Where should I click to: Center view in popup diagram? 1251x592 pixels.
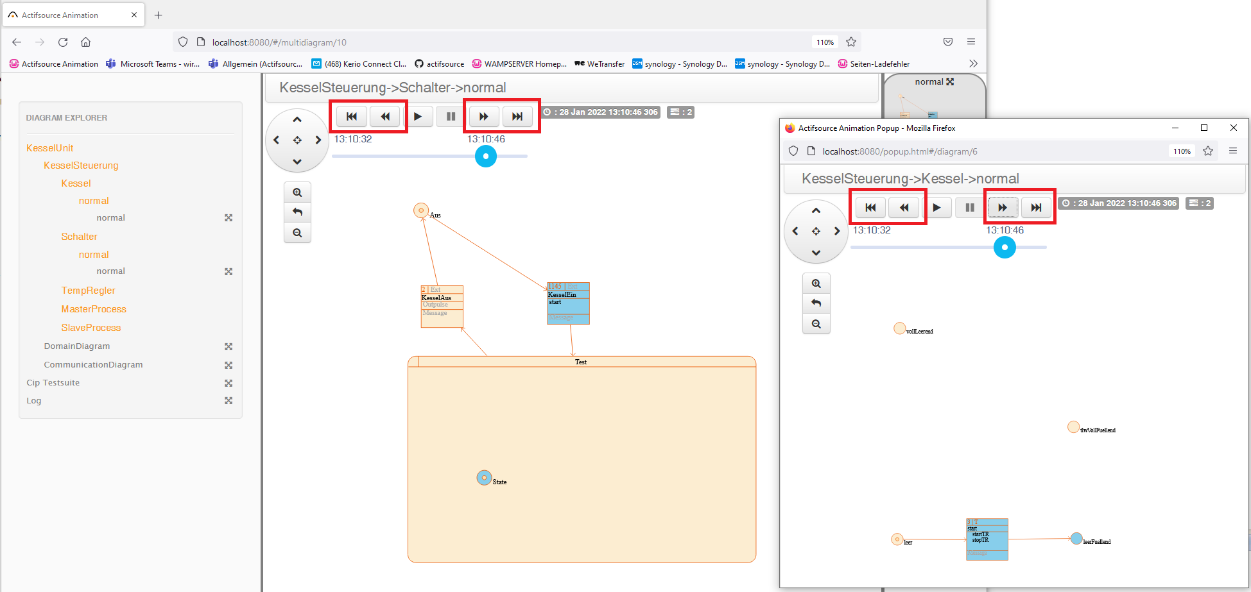coord(816,231)
